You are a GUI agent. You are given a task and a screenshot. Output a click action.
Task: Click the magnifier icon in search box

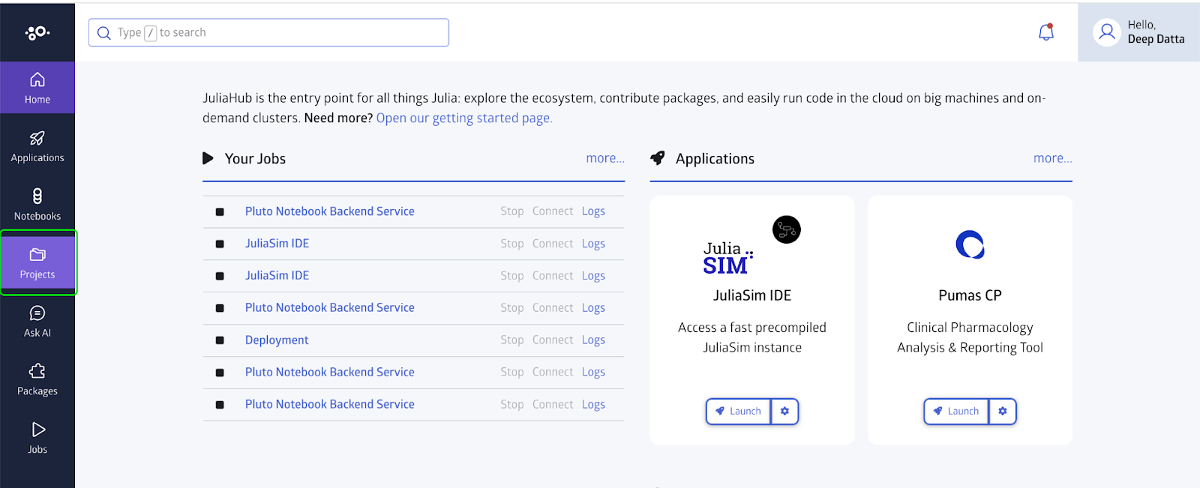(x=104, y=33)
